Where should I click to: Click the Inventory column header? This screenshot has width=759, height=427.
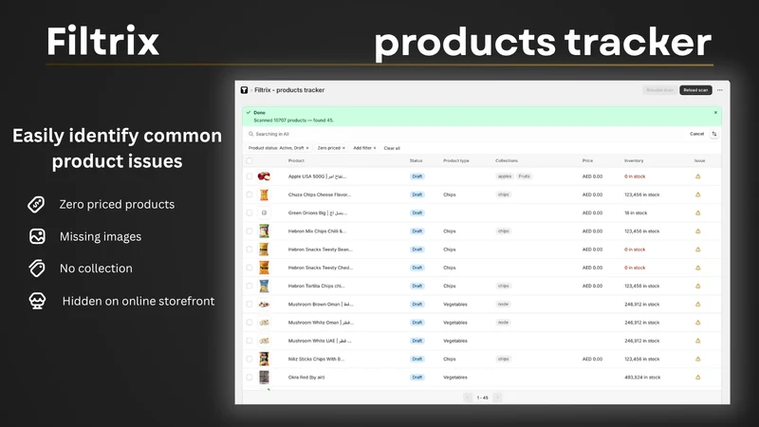point(634,160)
